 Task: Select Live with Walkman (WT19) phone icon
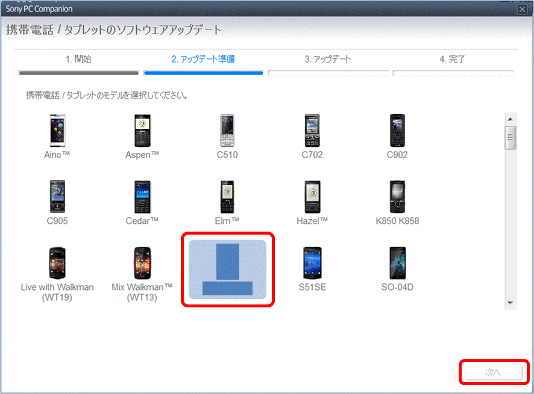tap(57, 263)
